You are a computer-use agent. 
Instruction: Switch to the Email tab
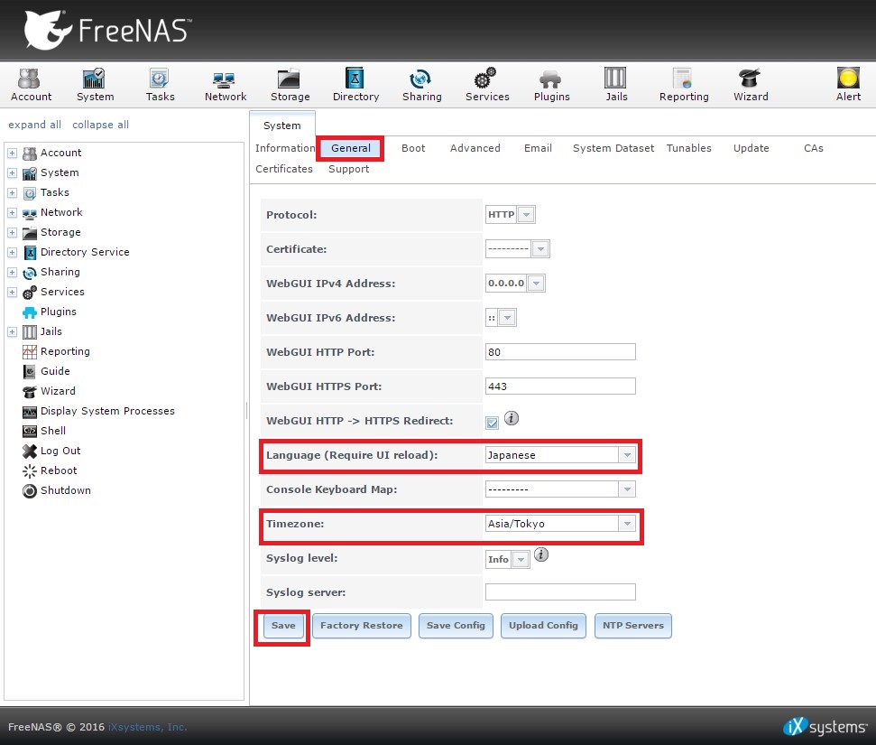(538, 148)
